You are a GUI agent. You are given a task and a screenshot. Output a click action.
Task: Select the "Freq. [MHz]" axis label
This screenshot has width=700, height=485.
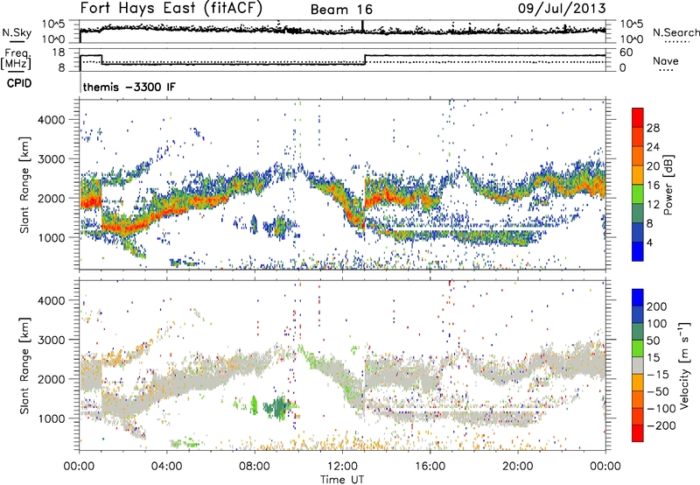[x=16, y=59]
